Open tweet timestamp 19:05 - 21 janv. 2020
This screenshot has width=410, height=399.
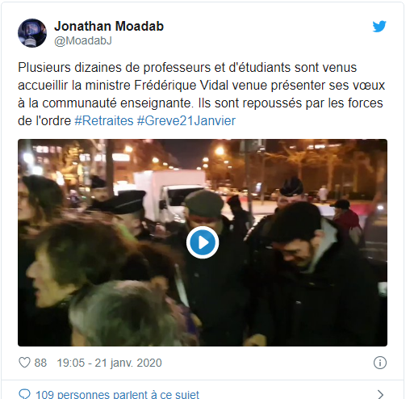tap(109, 363)
